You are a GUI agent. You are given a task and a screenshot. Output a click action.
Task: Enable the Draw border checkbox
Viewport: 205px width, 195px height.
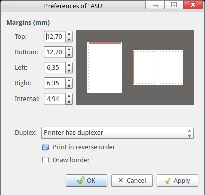click(x=45, y=160)
